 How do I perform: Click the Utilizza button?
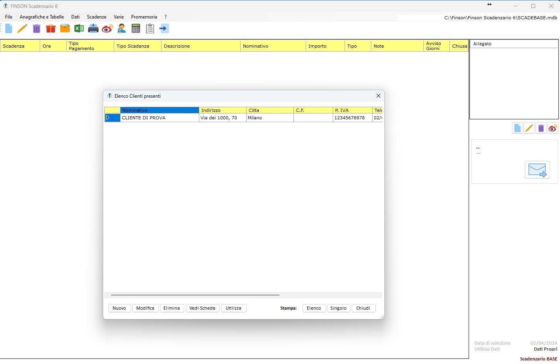coord(234,308)
